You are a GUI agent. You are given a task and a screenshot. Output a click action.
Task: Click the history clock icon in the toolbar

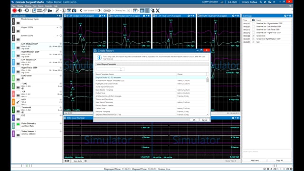point(27,10)
